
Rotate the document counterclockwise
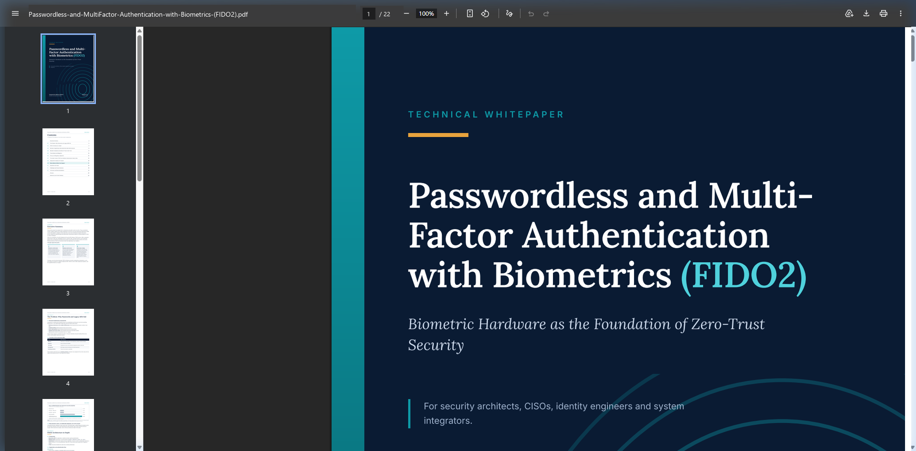485,13
